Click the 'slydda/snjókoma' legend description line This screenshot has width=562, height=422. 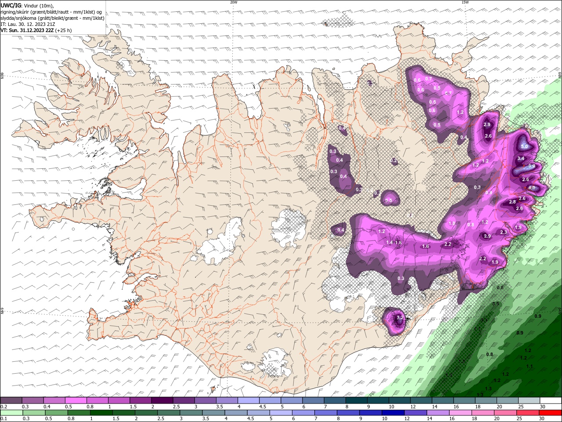coord(52,18)
